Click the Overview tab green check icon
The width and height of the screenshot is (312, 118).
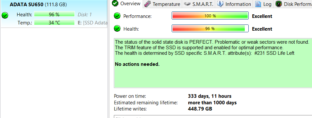point(115,3)
